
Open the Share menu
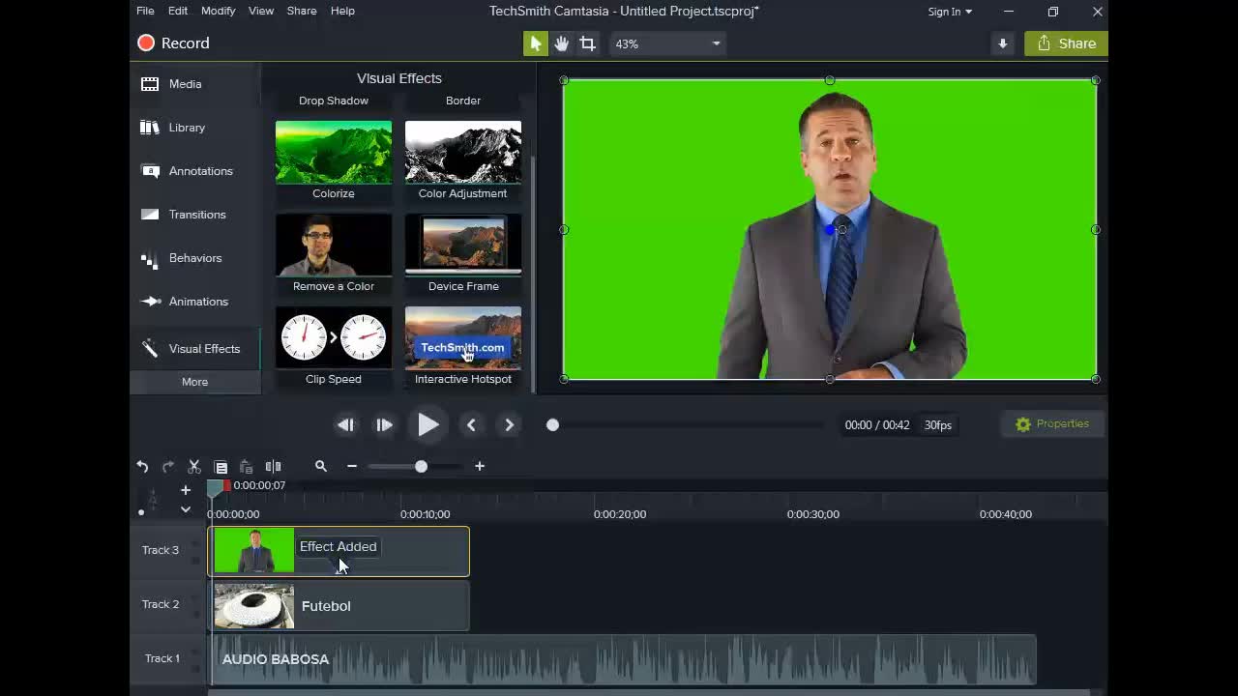[302, 11]
